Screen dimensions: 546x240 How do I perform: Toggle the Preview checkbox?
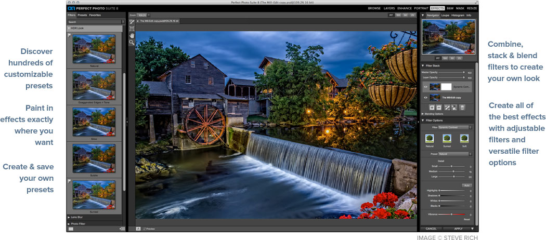tap(145, 229)
